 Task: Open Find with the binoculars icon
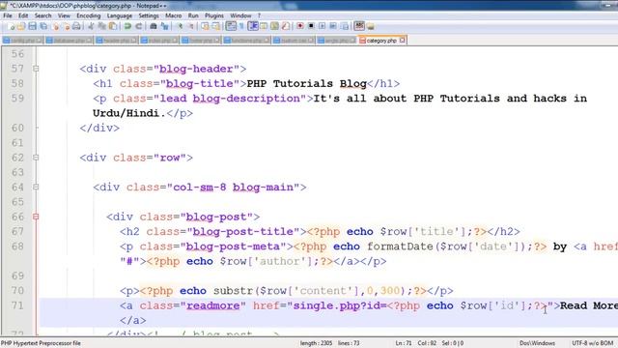(154, 26)
